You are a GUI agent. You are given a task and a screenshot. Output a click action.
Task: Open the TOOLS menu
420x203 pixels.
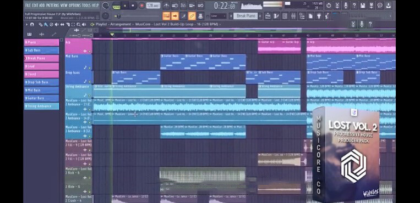[86, 5]
